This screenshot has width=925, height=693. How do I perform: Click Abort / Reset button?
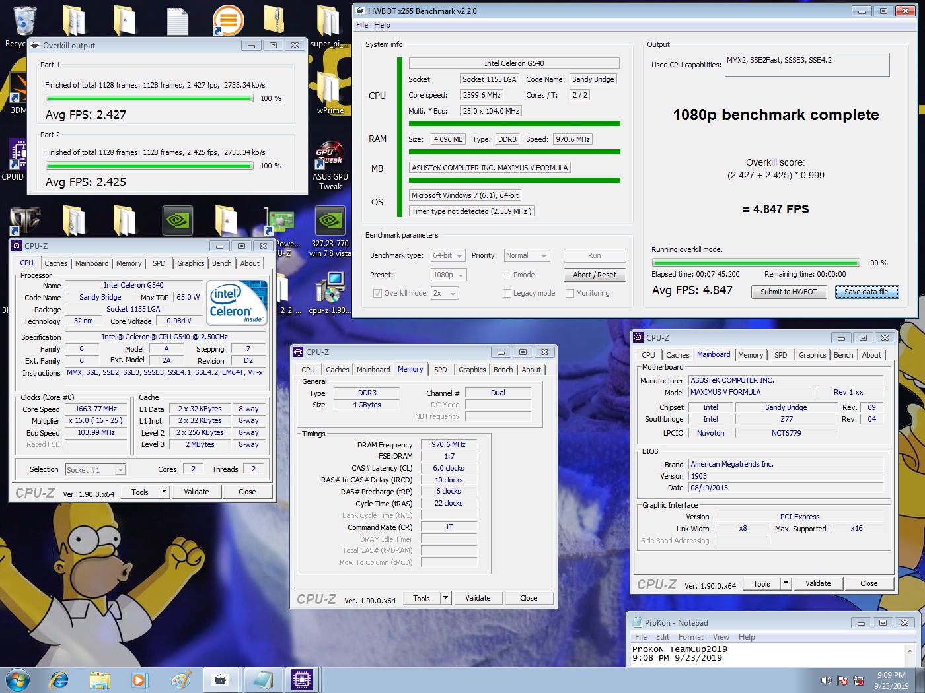click(595, 275)
